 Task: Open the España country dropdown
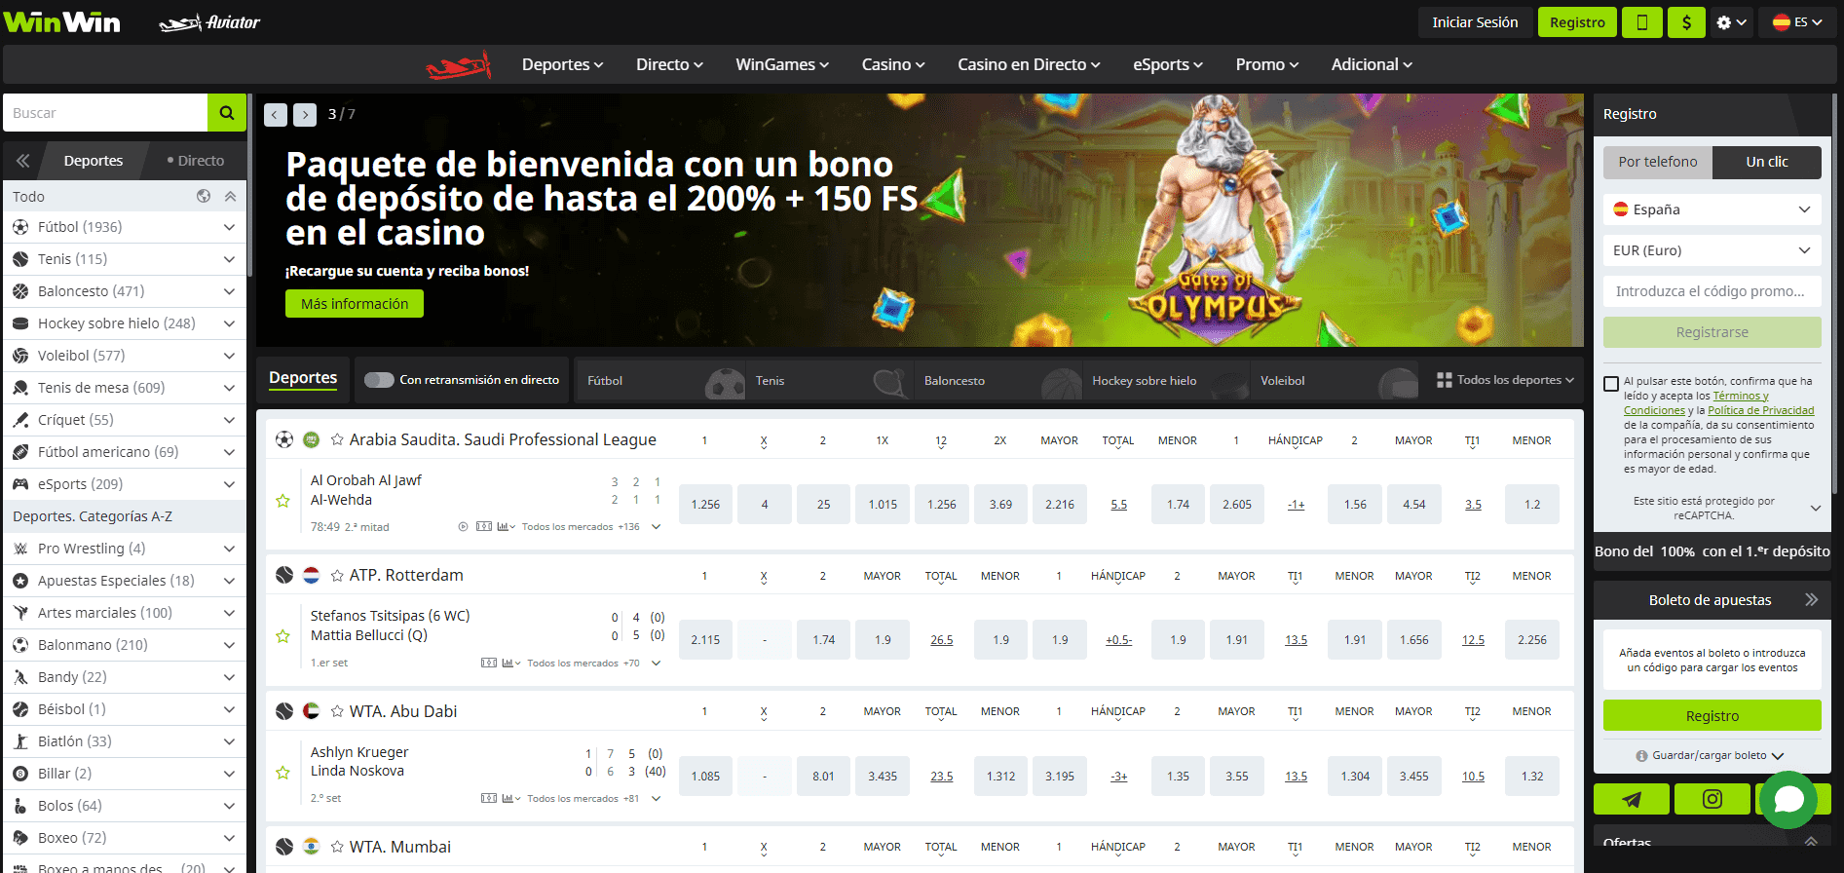tap(1712, 209)
